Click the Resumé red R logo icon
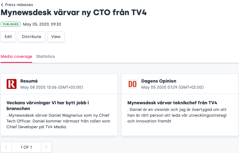The image size is (239, 153). pos(12,84)
